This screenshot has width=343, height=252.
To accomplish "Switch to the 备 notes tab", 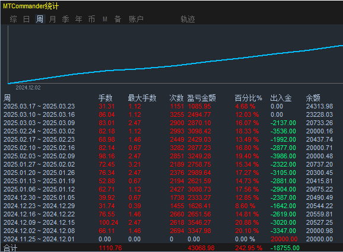I will [118, 19].
